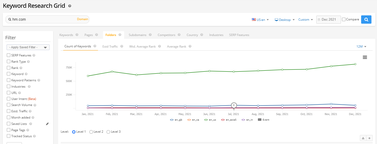Image resolution: width=377 pixels, height=144 pixels.
Task: Open the 12M time range dropdown
Action: (361, 47)
